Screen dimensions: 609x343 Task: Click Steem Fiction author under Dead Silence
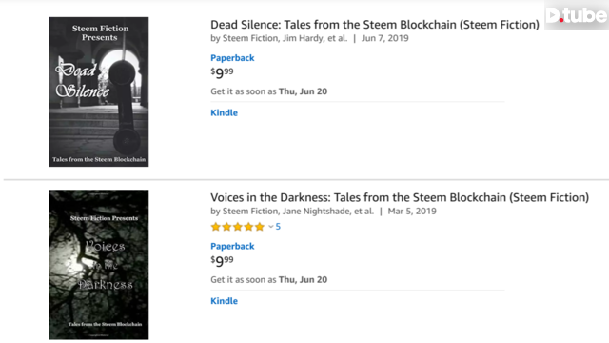point(250,38)
